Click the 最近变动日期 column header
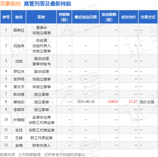 [x=86, y=17]
